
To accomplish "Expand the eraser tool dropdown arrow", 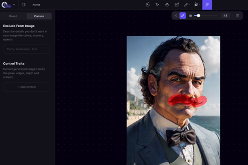I will pyautogui.click(x=200, y=5).
